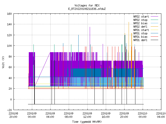Click the x-axis tick label 220109 16:00
Image resolution: width=166 pixels, height=124 pixels.
pos(106,115)
